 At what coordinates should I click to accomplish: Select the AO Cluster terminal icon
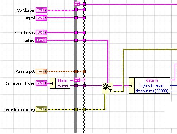click(41, 10)
